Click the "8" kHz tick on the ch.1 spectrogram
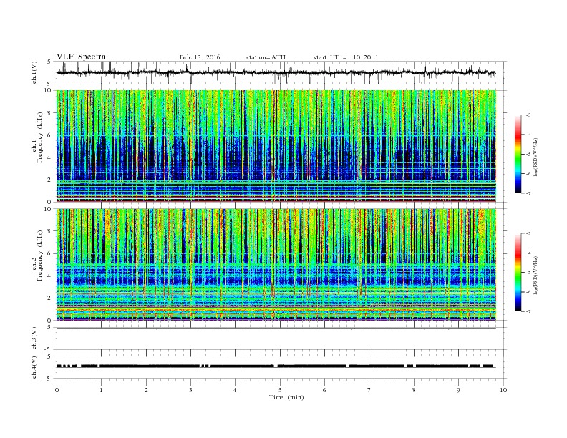Image resolution: width=567 pixels, height=438 pixels. (x=49, y=113)
